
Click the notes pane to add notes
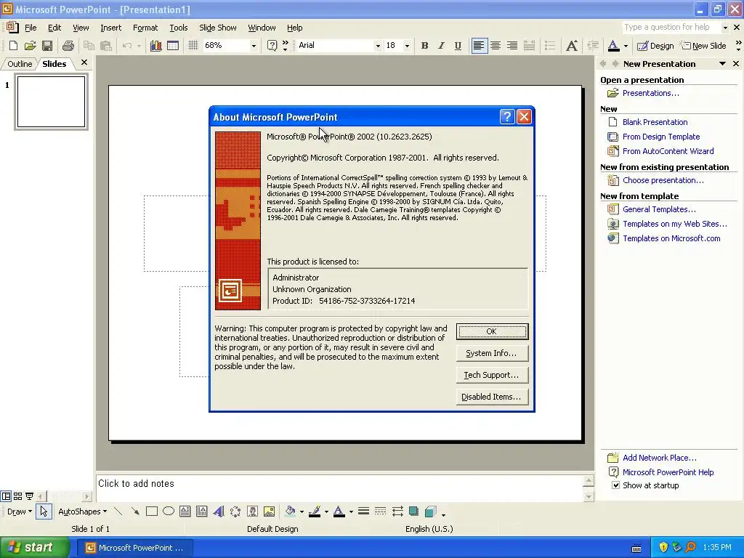[x=339, y=488]
